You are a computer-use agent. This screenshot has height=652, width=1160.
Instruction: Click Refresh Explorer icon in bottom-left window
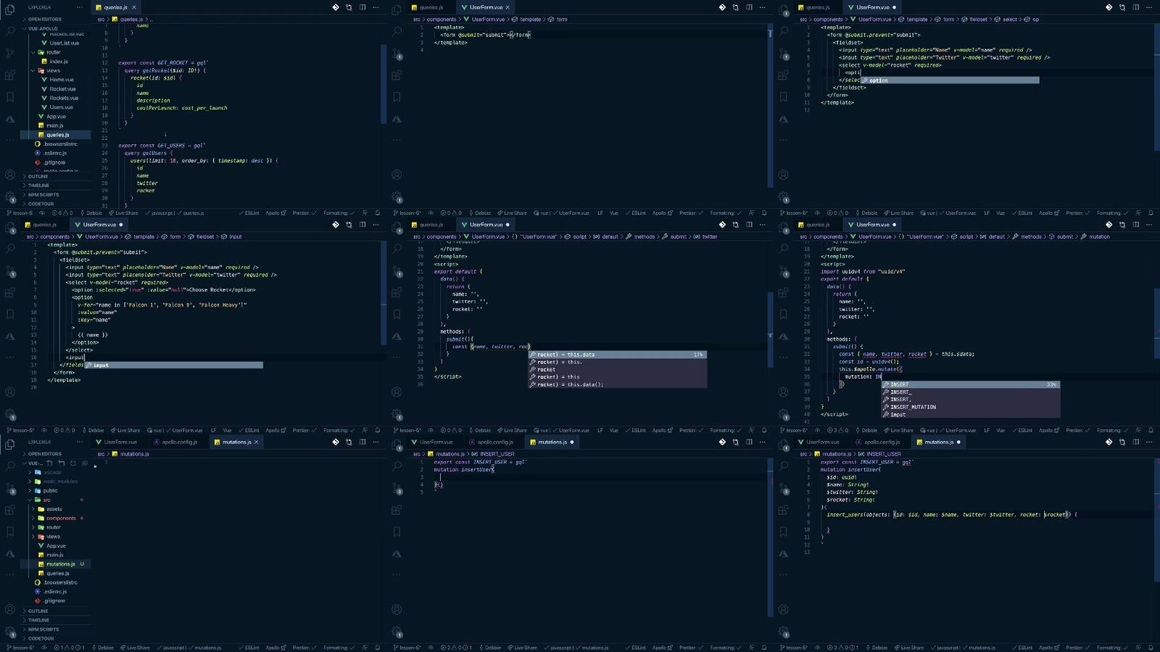(72, 463)
